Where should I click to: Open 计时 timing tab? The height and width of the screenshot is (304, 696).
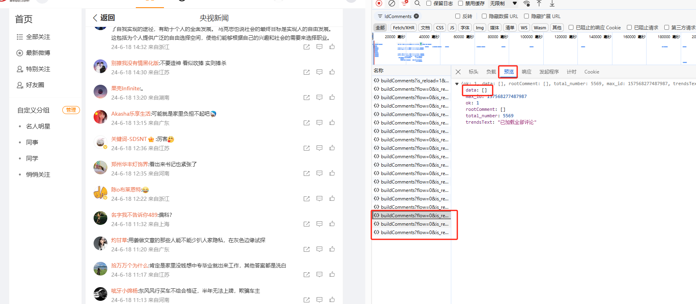(571, 72)
